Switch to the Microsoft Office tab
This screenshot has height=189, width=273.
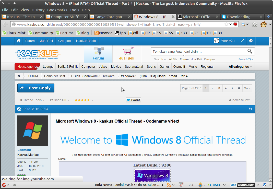[198, 17]
